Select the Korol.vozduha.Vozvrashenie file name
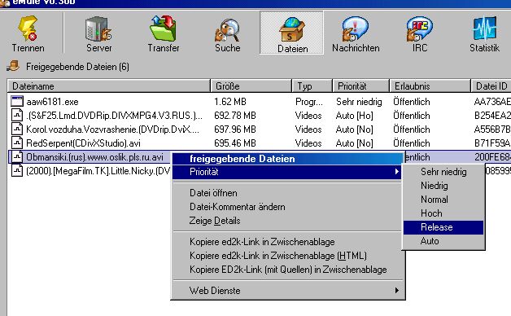511x316 pixels. click(113, 129)
